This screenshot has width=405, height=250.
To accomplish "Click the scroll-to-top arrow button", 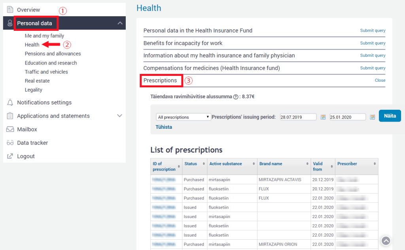I will [x=386, y=241].
